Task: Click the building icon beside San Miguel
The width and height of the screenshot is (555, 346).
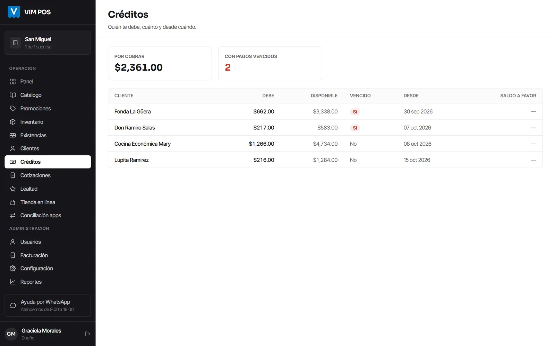Action: 15,43
